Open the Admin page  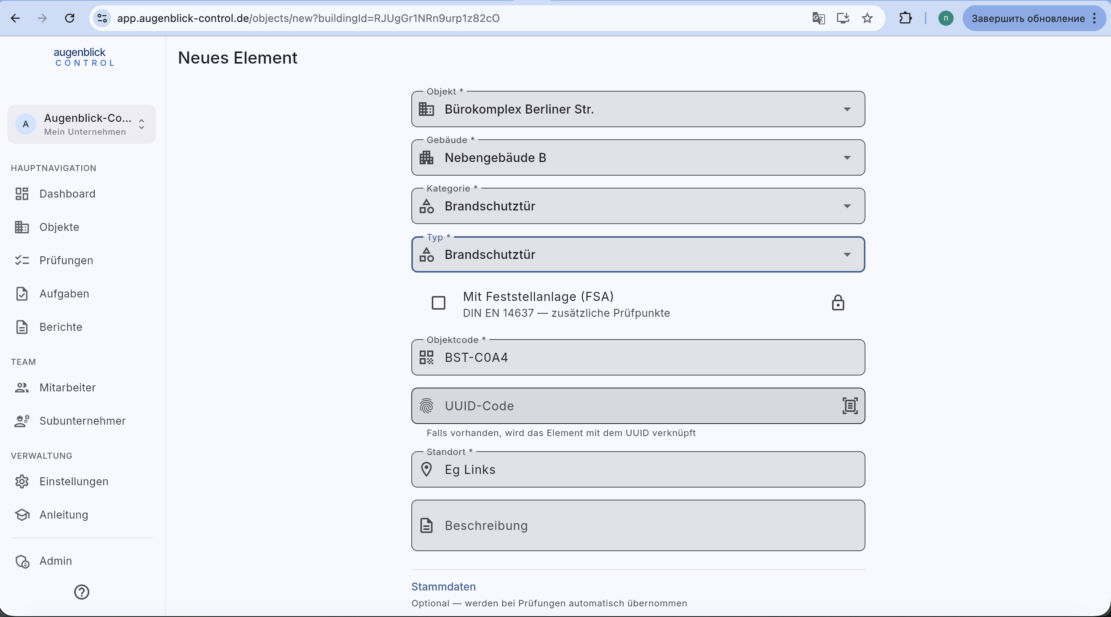pyautogui.click(x=82, y=561)
